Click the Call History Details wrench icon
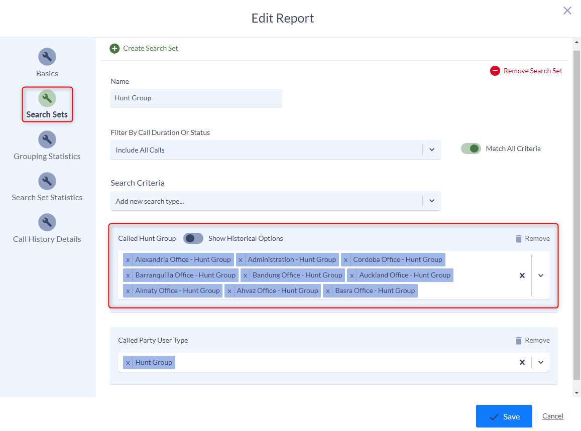The width and height of the screenshot is (581, 431). (47, 222)
